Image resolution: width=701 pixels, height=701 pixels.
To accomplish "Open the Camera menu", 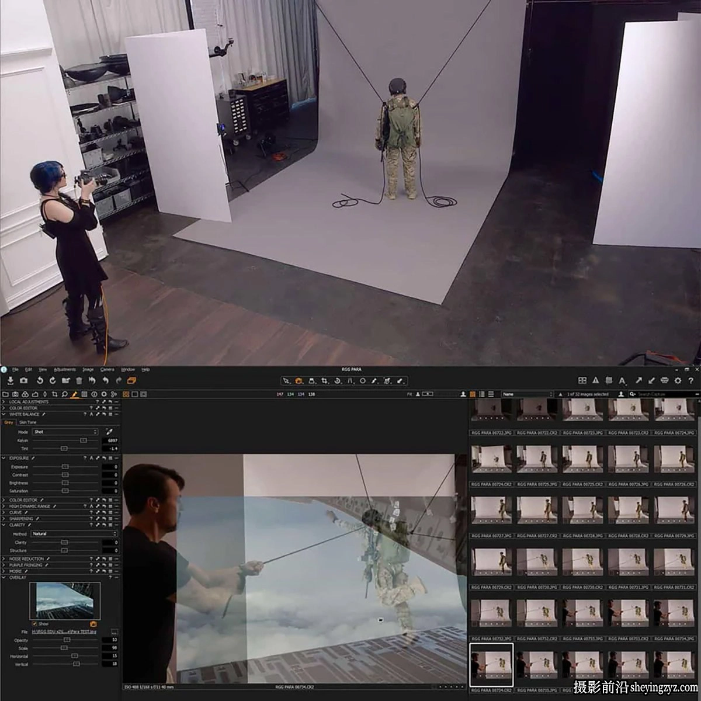I will tap(107, 370).
